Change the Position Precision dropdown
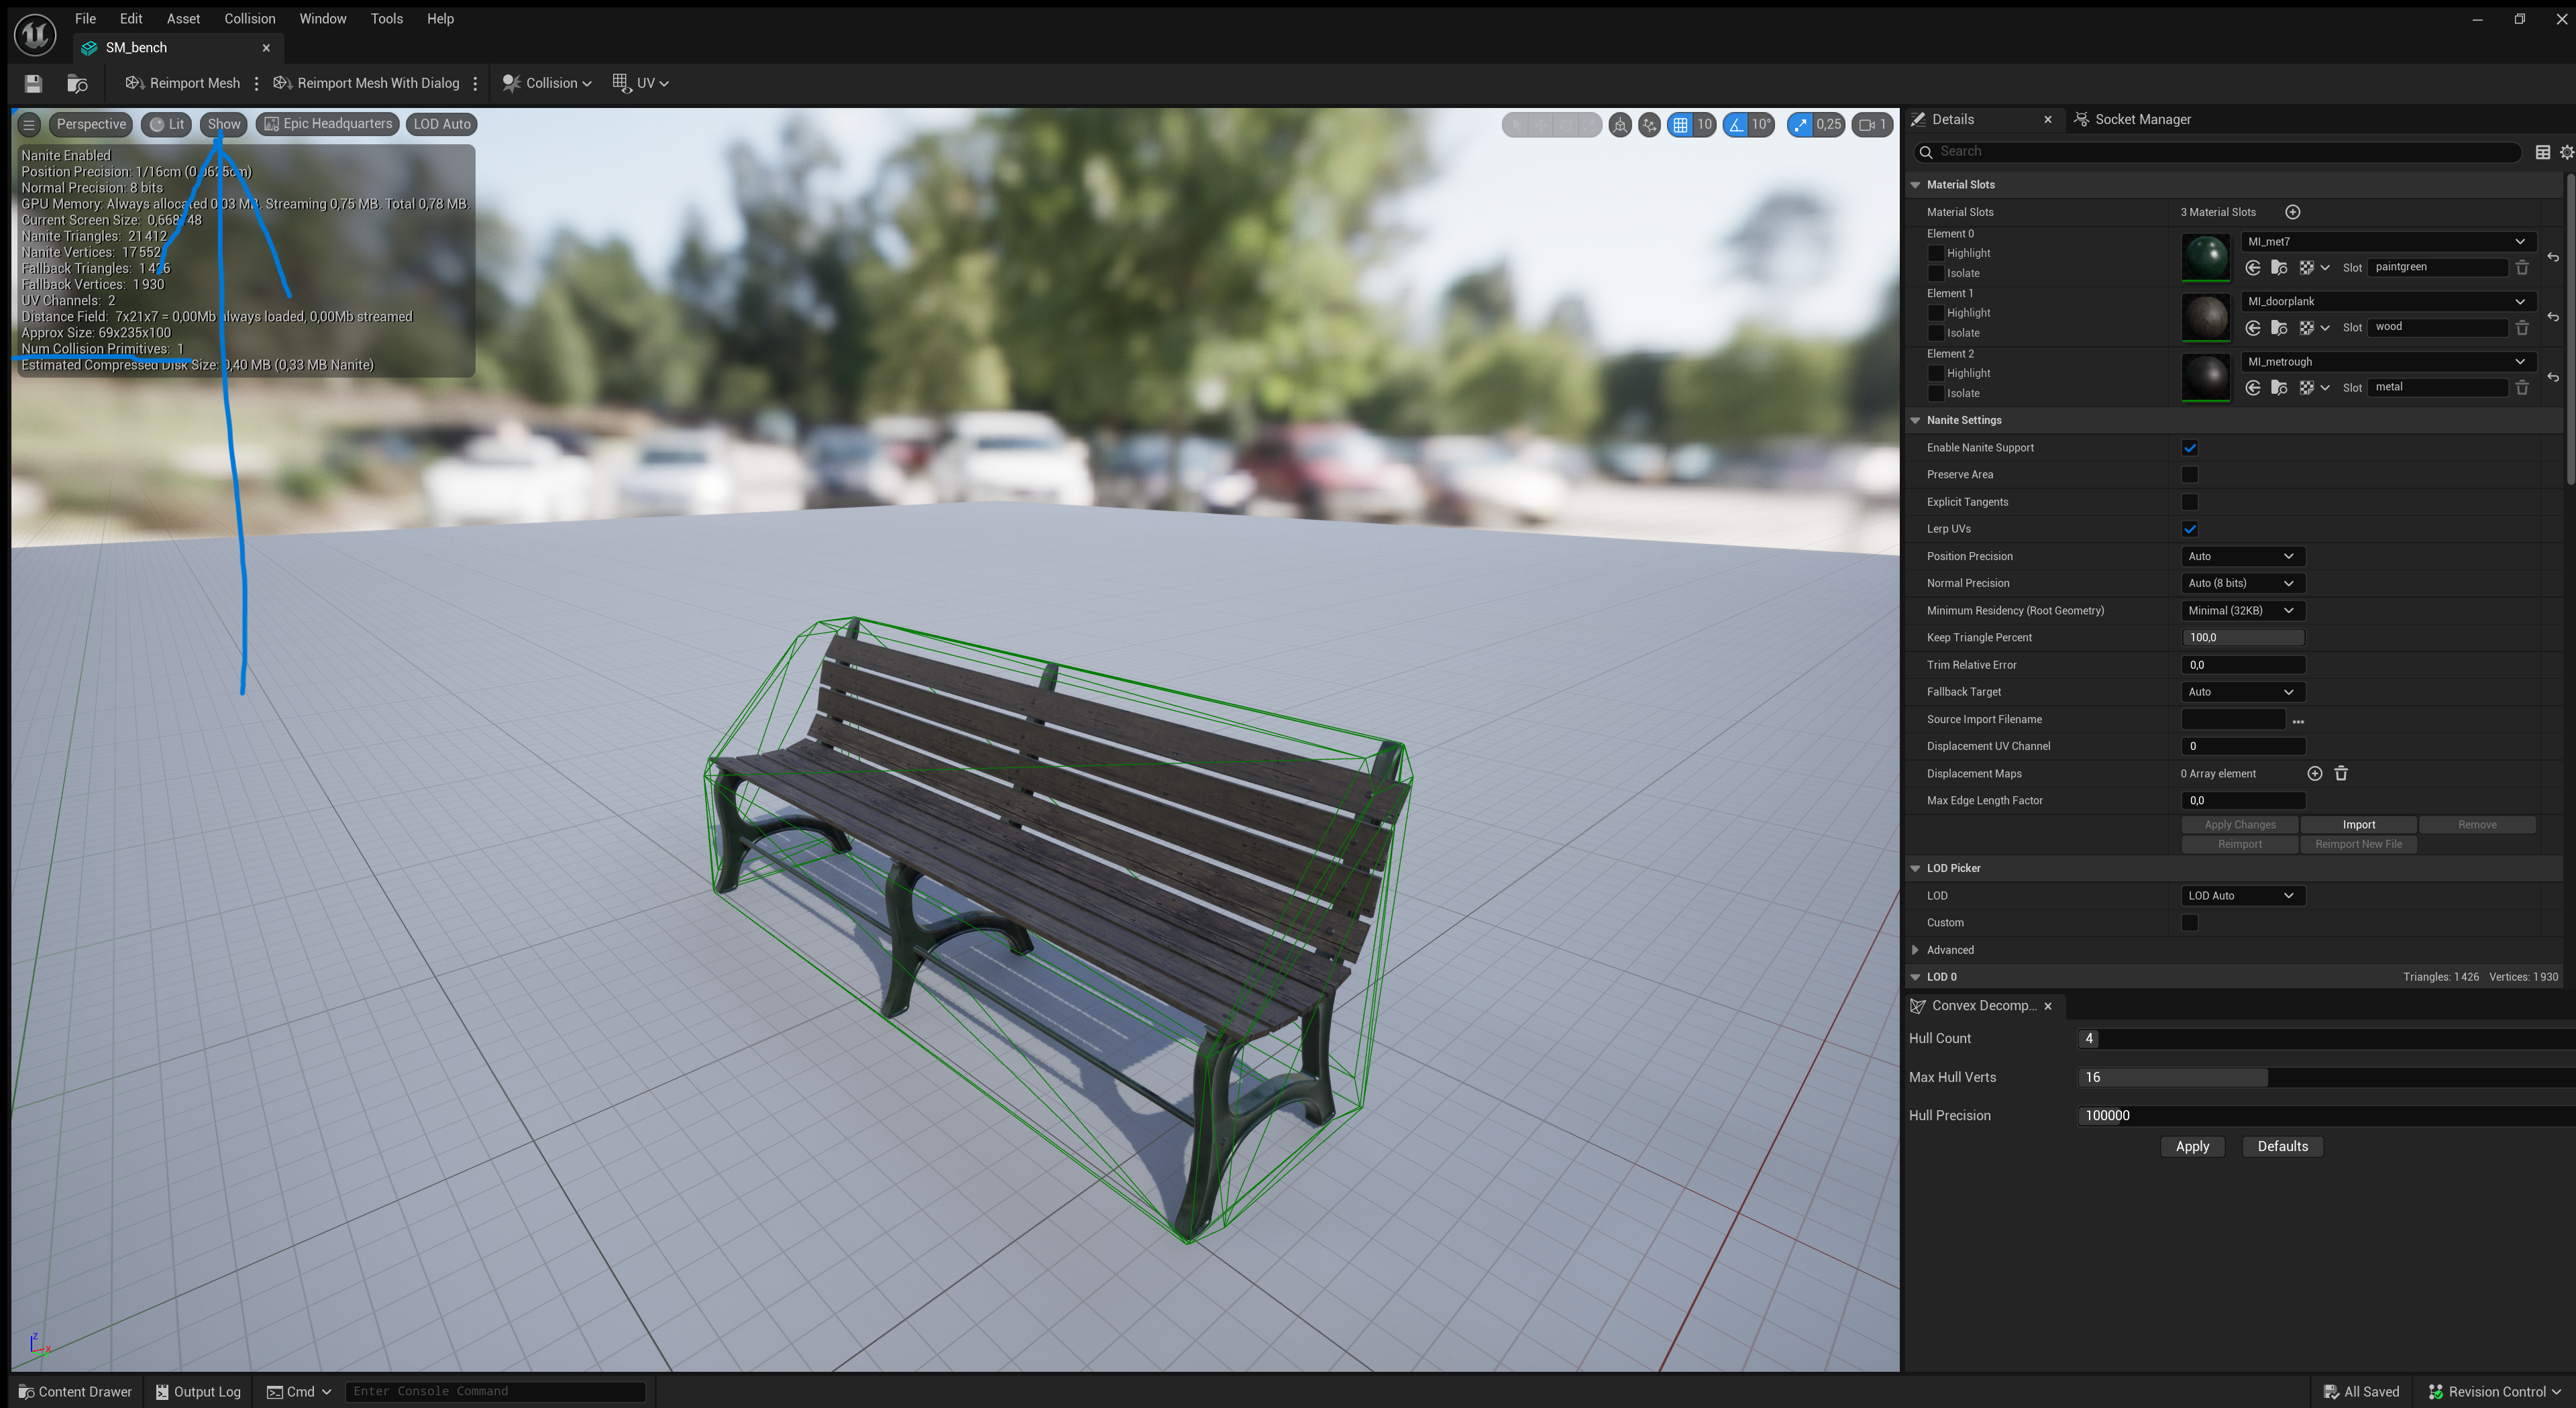This screenshot has width=2576, height=1408. click(x=2242, y=556)
